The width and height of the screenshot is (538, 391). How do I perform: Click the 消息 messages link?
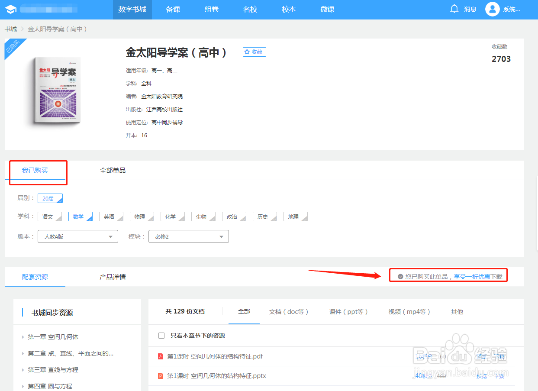[x=470, y=9]
